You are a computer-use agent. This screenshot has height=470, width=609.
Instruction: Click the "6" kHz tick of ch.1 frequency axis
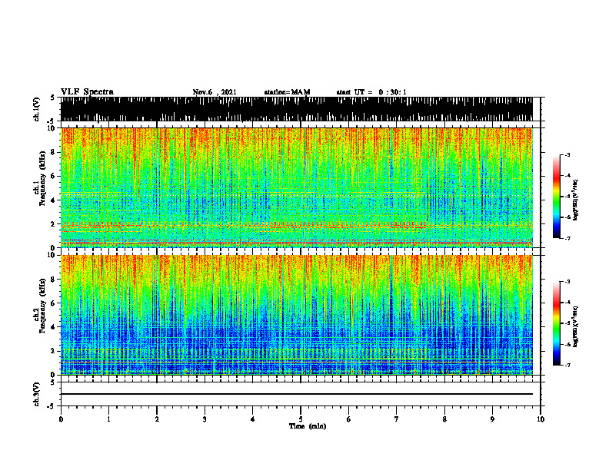pyautogui.click(x=54, y=176)
